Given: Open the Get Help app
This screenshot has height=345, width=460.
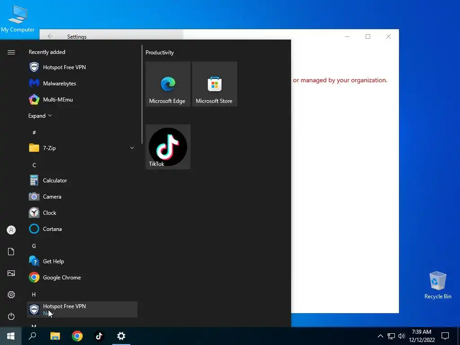Looking at the screenshot, I should [82, 261].
